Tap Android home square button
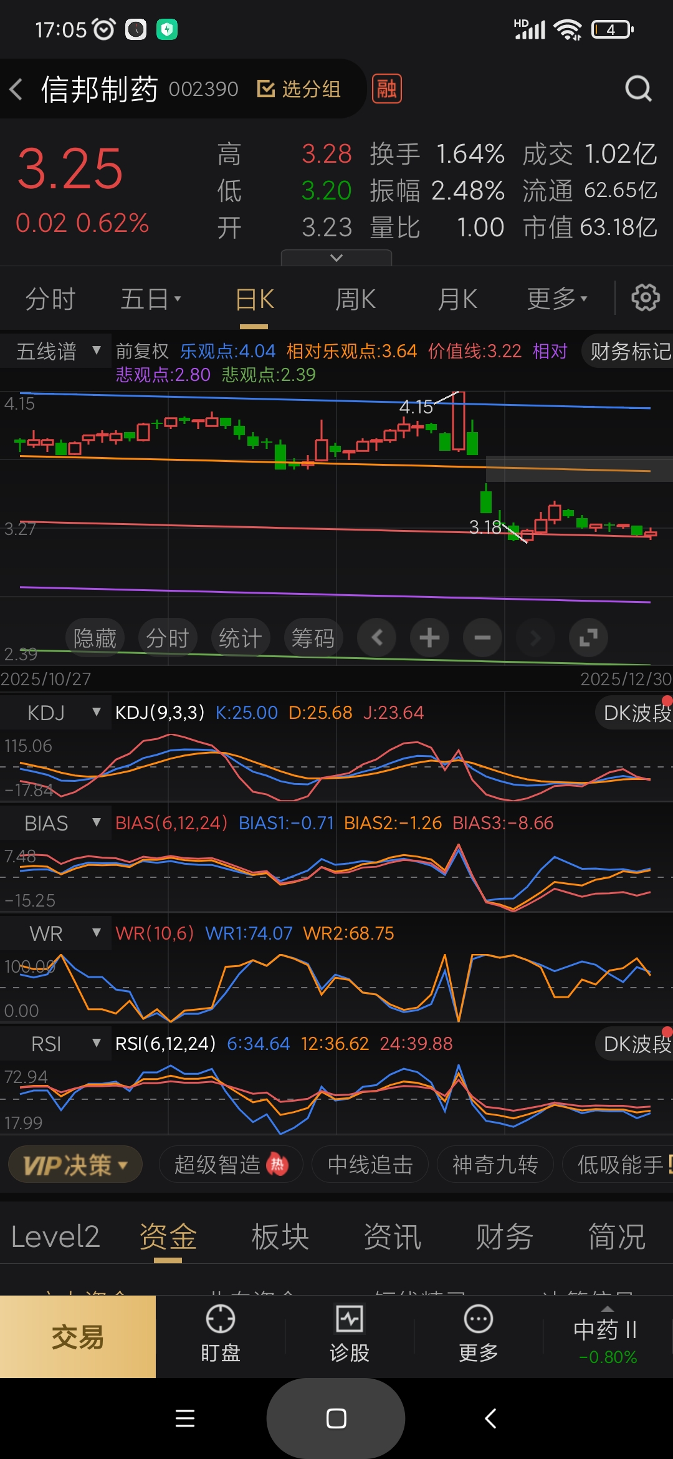Viewport: 673px width, 1459px height. pyautogui.click(x=336, y=1418)
